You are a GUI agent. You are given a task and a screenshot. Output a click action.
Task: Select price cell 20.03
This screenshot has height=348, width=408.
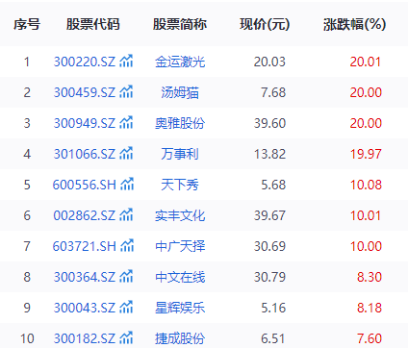[x=269, y=62]
